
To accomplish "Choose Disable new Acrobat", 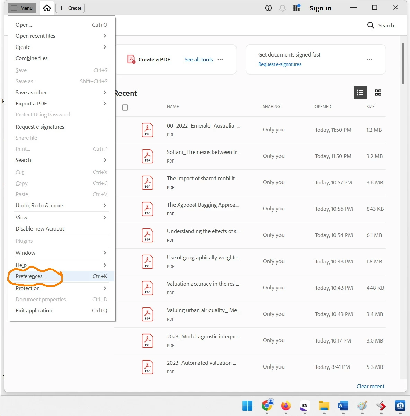I will pos(61,229).
